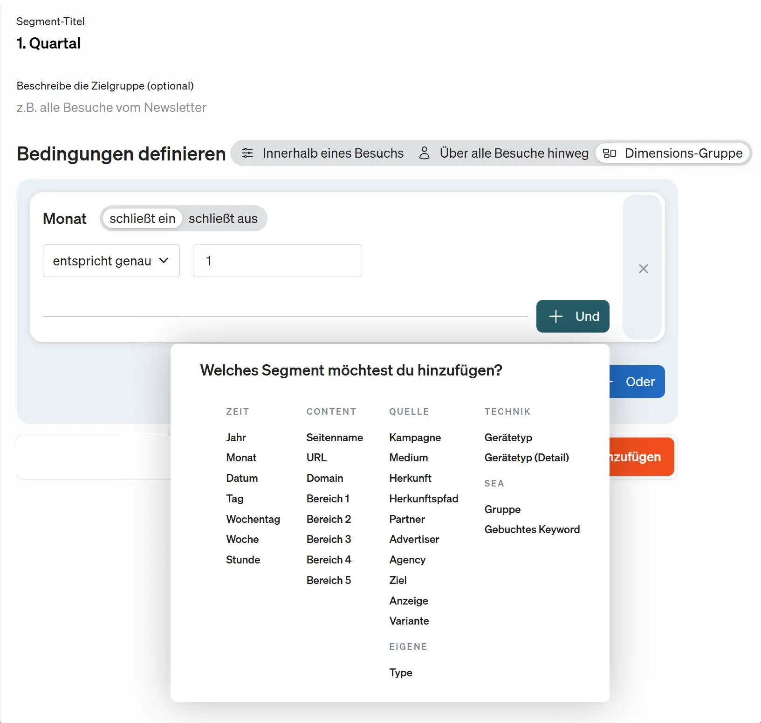Click the plus icon inside the "Oder" button
761x723 pixels.
pos(611,382)
